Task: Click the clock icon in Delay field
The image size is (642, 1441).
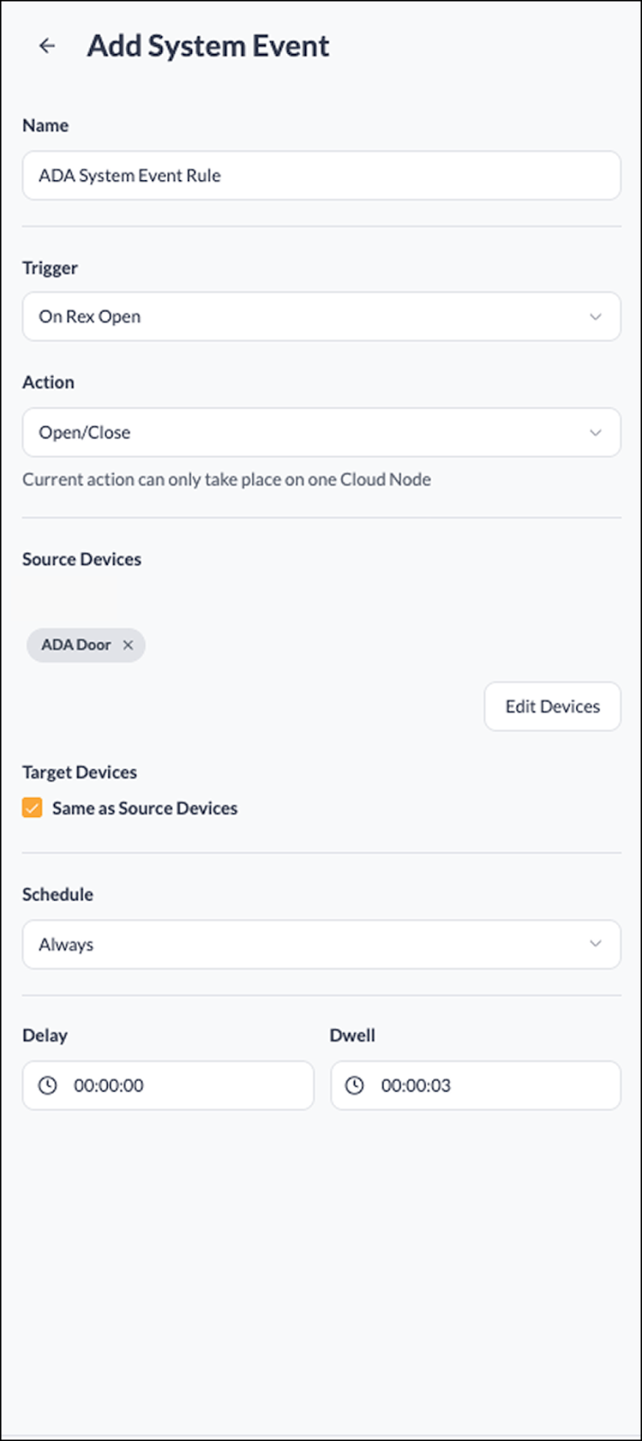Action: pyautogui.click(x=48, y=1085)
